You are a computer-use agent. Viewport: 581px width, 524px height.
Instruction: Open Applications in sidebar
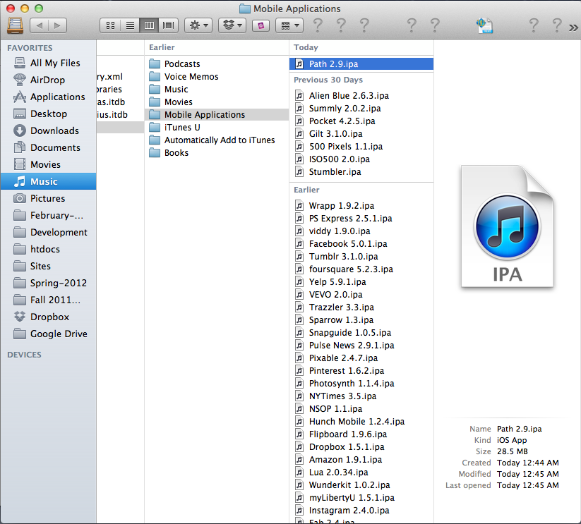pos(48,97)
